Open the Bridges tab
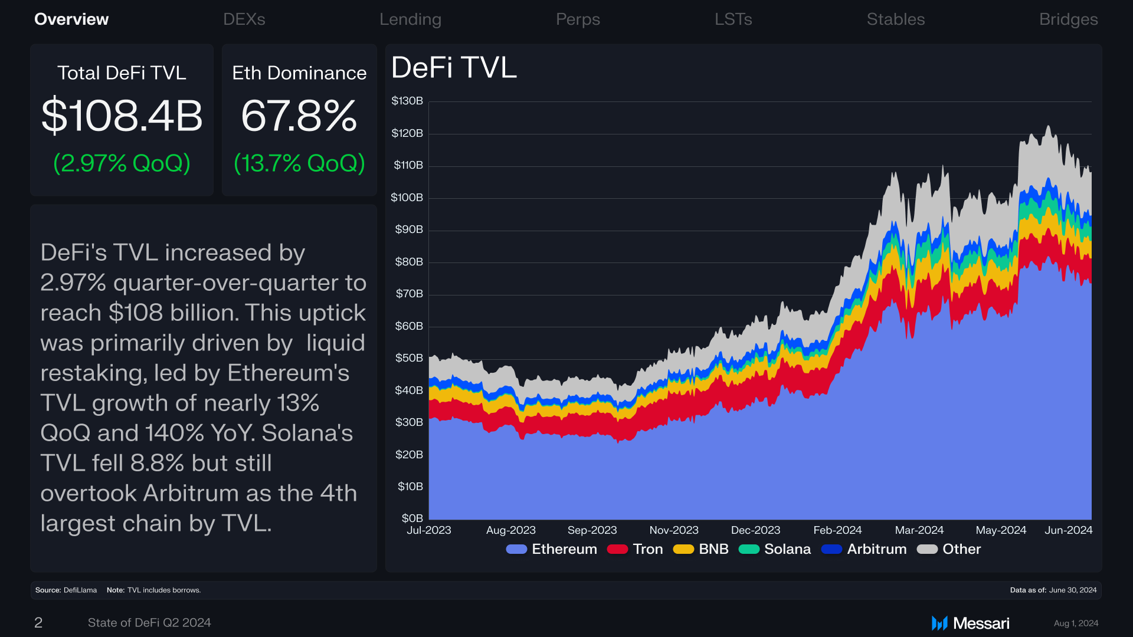Viewport: 1133px width, 637px height. point(1069,19)
